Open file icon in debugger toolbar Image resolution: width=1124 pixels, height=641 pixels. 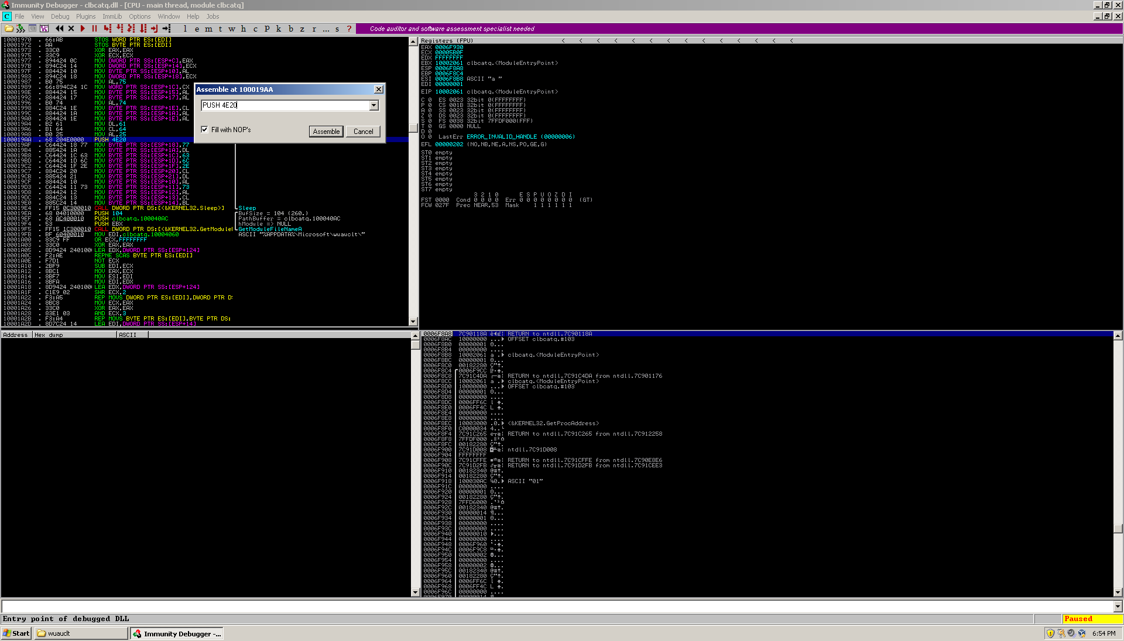[9, 29]
